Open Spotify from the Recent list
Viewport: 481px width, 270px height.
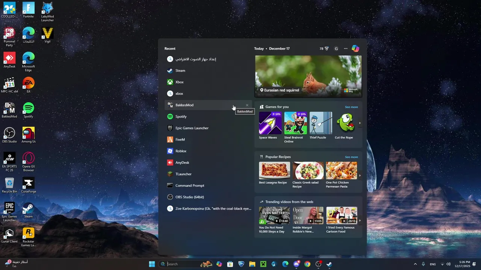tap(208, 117)
